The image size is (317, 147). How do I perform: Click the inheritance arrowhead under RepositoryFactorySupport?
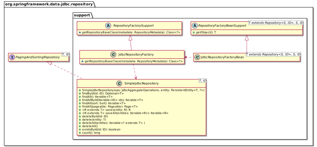click(x=131, y=38)
